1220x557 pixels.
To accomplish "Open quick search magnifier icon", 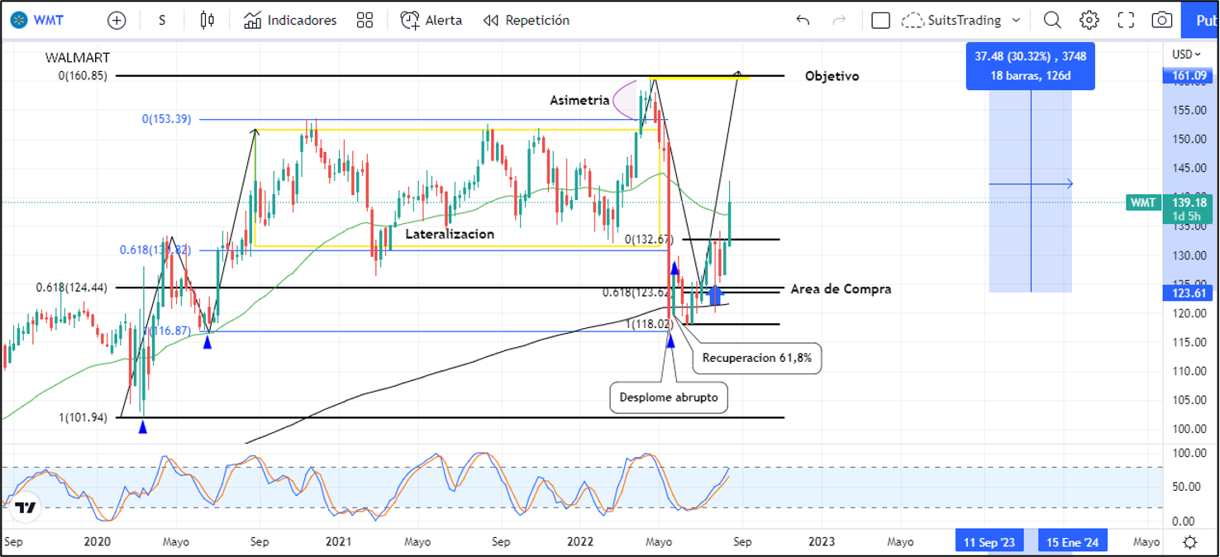I will coord(1052,21).
